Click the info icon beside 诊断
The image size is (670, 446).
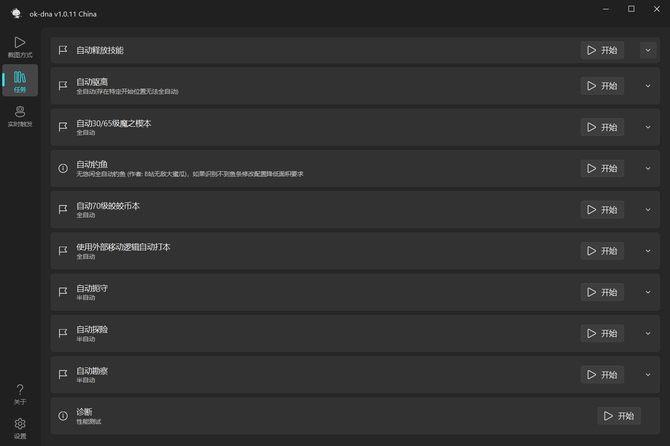pos(63,416)
